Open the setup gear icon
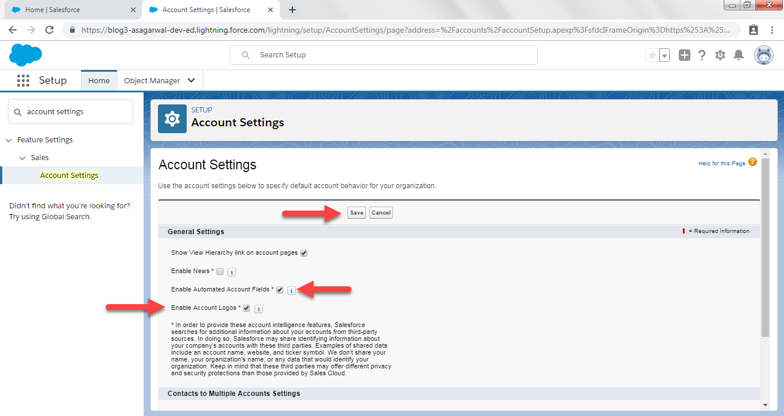 720,55
